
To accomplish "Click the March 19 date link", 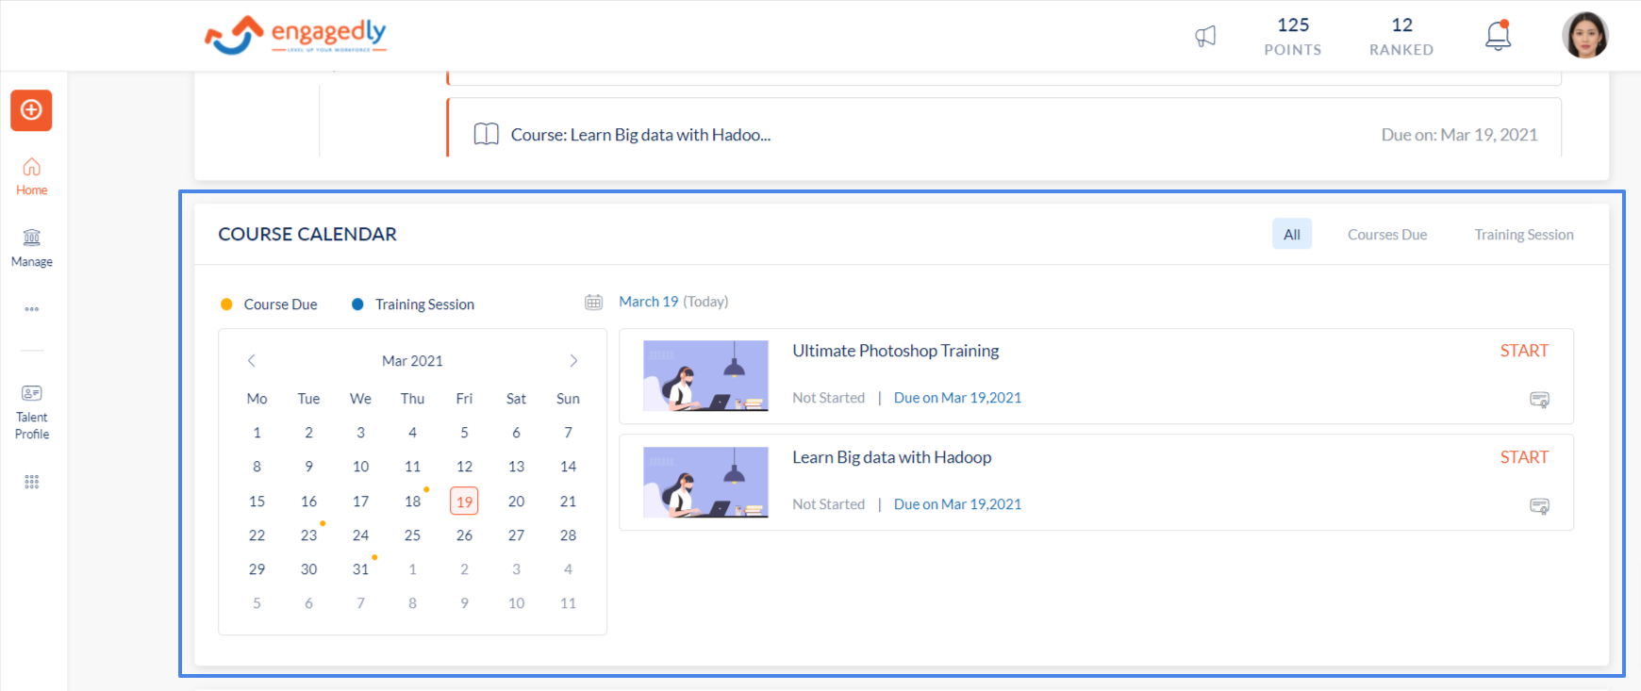I will pos(649,302).
